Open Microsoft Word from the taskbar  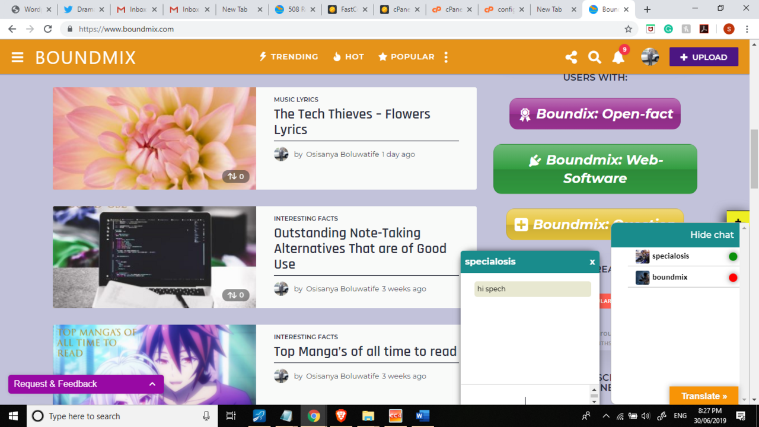pyautogui.click(x=422, y=416)
